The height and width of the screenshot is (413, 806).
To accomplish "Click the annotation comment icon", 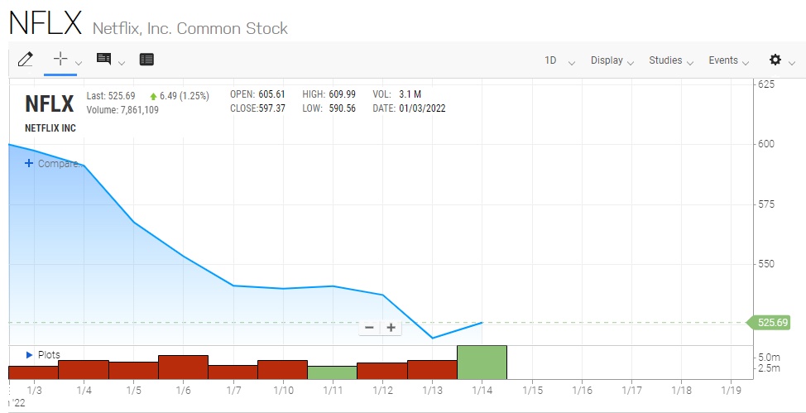I will [103, 60].
